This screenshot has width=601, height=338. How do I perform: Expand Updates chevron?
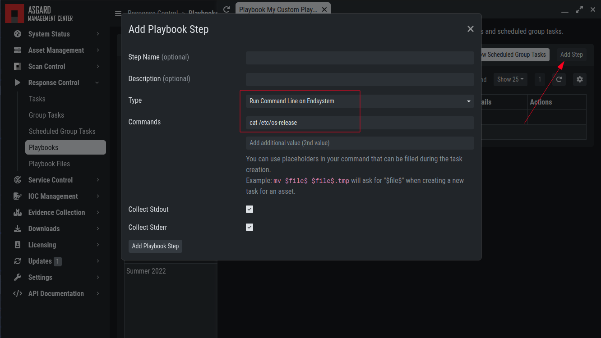pos(98,261)
